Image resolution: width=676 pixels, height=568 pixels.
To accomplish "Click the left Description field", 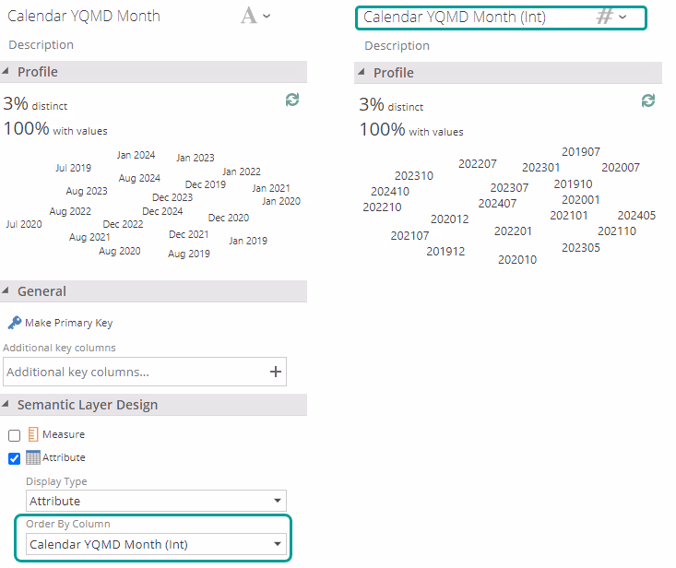I will pyautogui.click(x=42, y=44).
